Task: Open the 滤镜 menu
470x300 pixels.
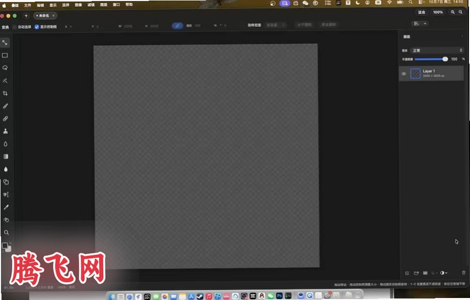Action: coord(91,5)
